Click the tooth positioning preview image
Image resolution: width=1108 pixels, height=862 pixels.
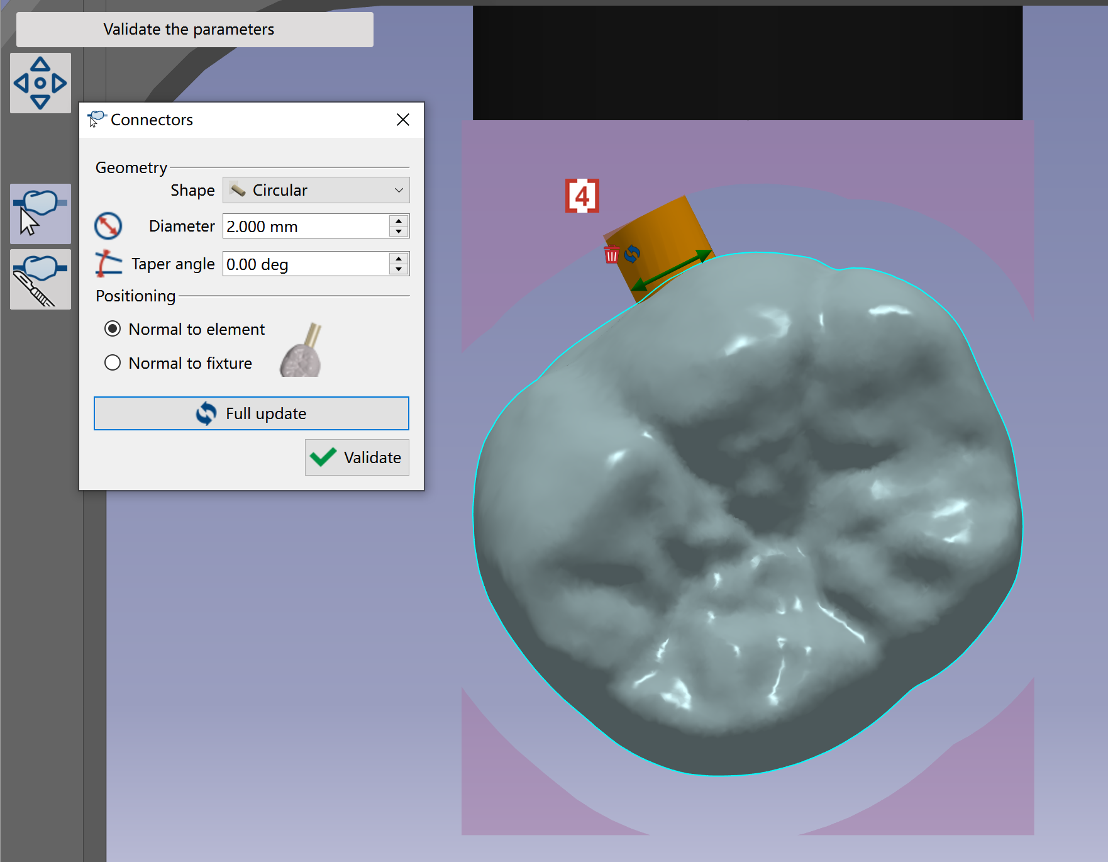click(302, 349)
